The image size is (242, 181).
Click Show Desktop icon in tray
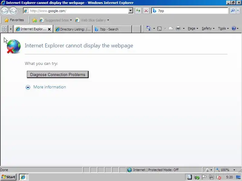coord(238,177)
